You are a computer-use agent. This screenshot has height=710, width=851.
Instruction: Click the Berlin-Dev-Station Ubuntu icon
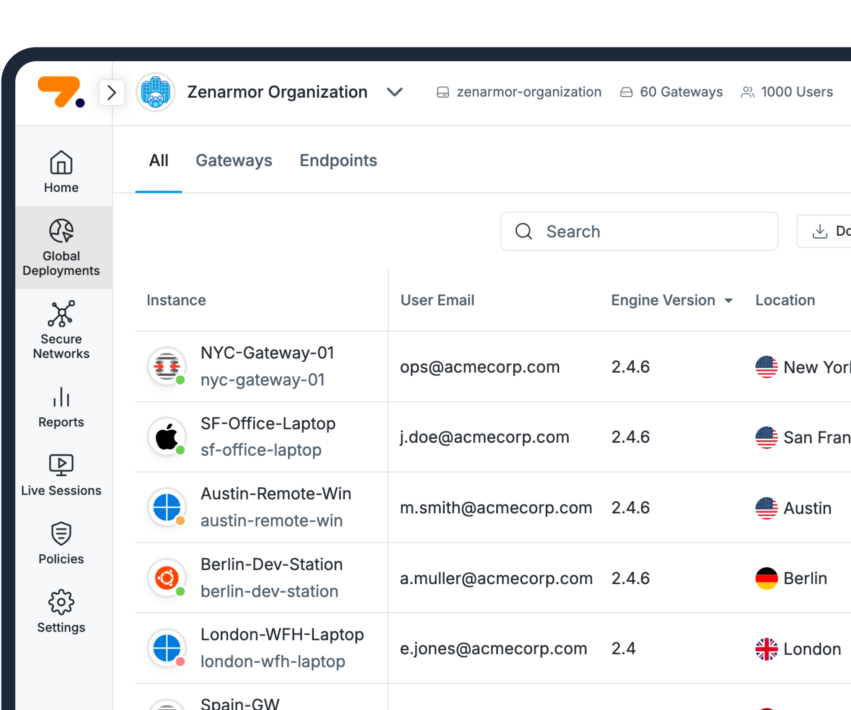tap(166, 578)
